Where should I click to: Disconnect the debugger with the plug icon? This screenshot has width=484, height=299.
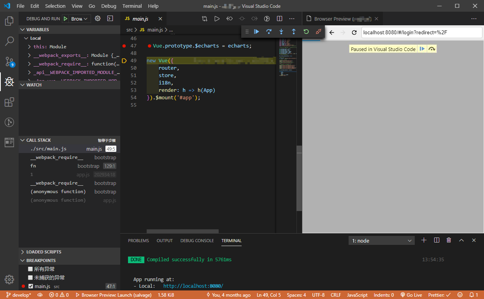point(319,32)
